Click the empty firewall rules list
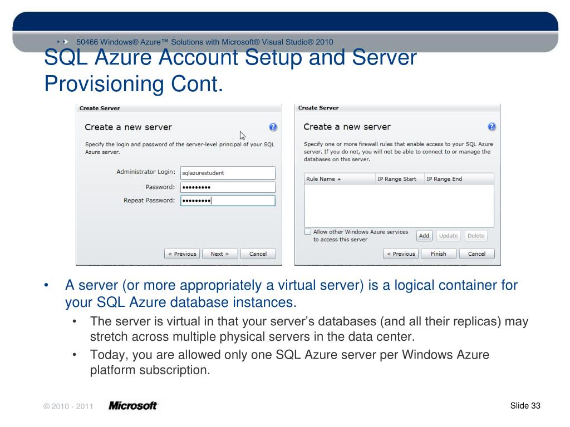Screen dimensions: 570x427 tap(399, 206)
